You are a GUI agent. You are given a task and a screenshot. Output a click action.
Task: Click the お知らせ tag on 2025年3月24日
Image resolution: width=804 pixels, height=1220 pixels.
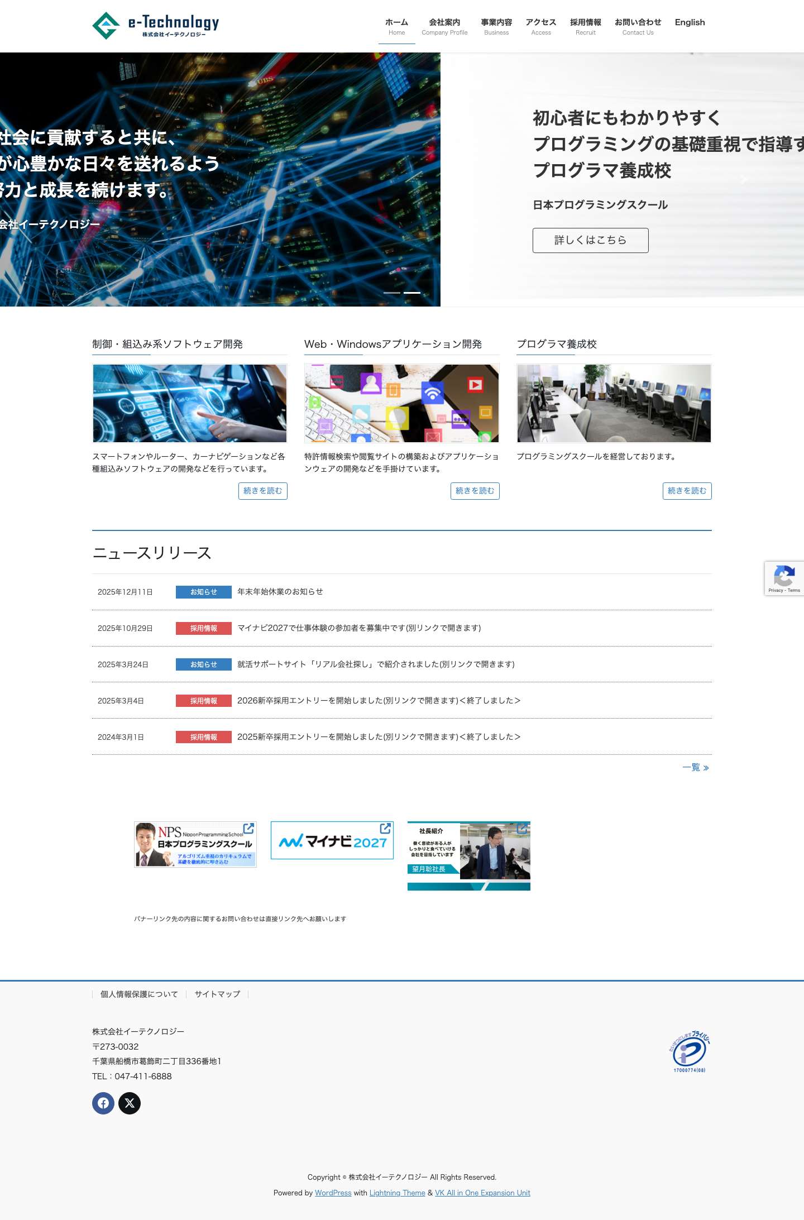[x=204, y=664]
